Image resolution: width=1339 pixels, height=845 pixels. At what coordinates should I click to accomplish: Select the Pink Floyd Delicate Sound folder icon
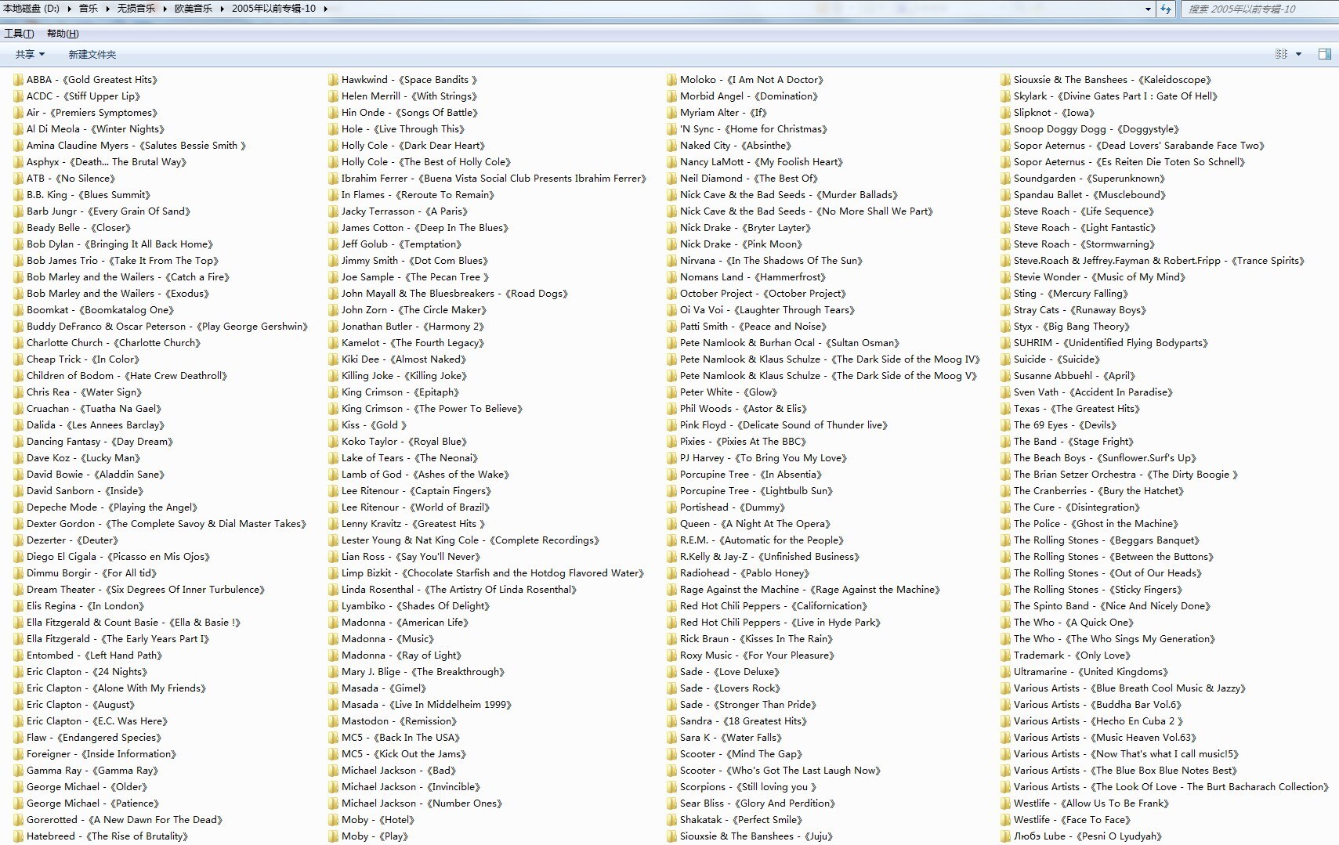coord(671,425)
